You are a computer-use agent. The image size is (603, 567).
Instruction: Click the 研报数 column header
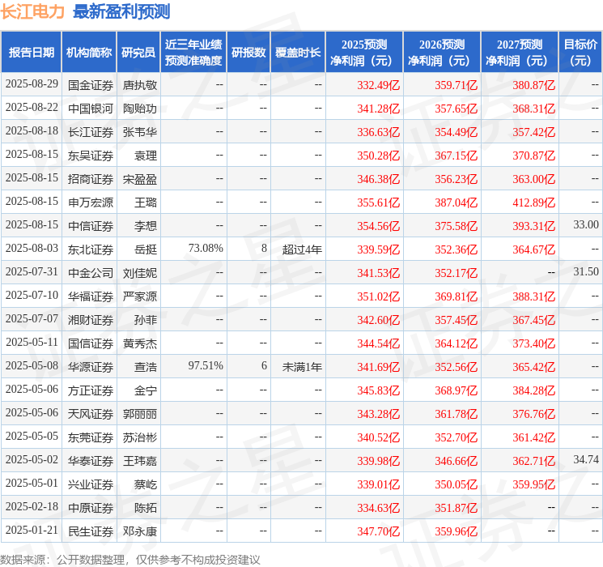click(x=248, y=53)
